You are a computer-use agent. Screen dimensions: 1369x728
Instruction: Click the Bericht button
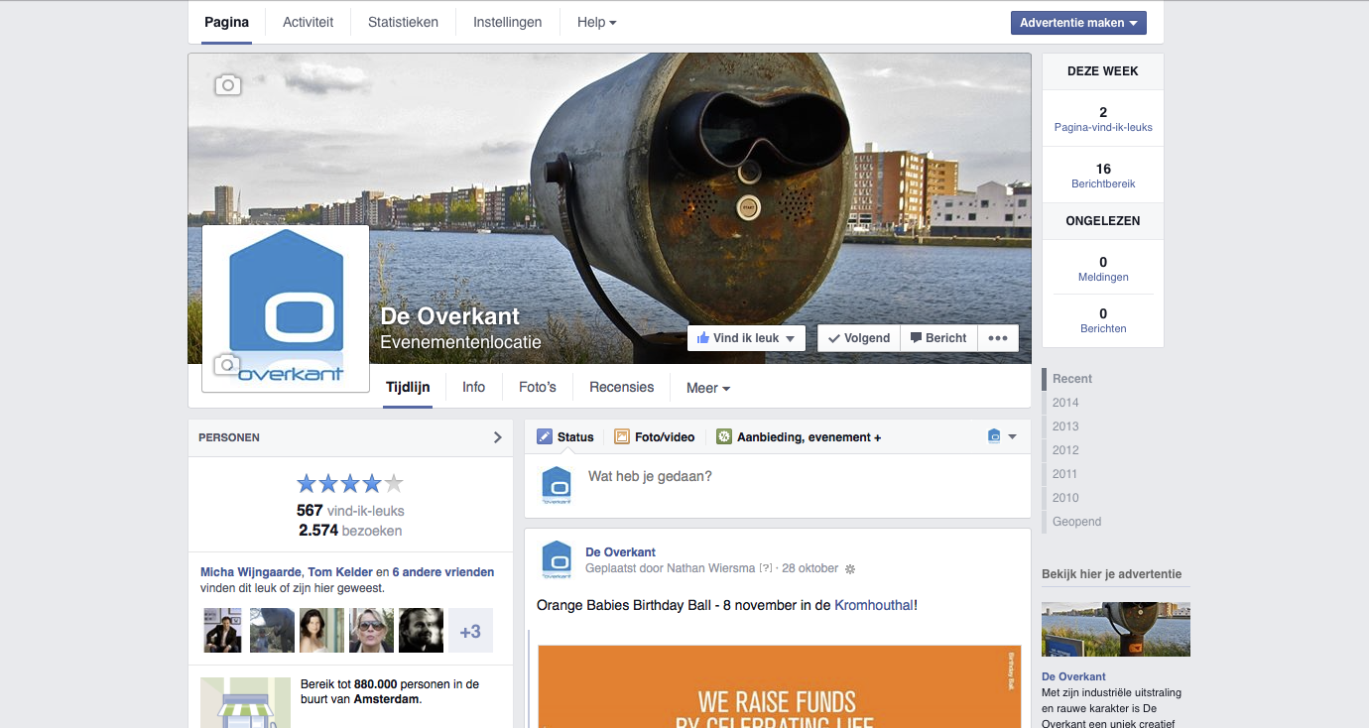pos(938,338)
